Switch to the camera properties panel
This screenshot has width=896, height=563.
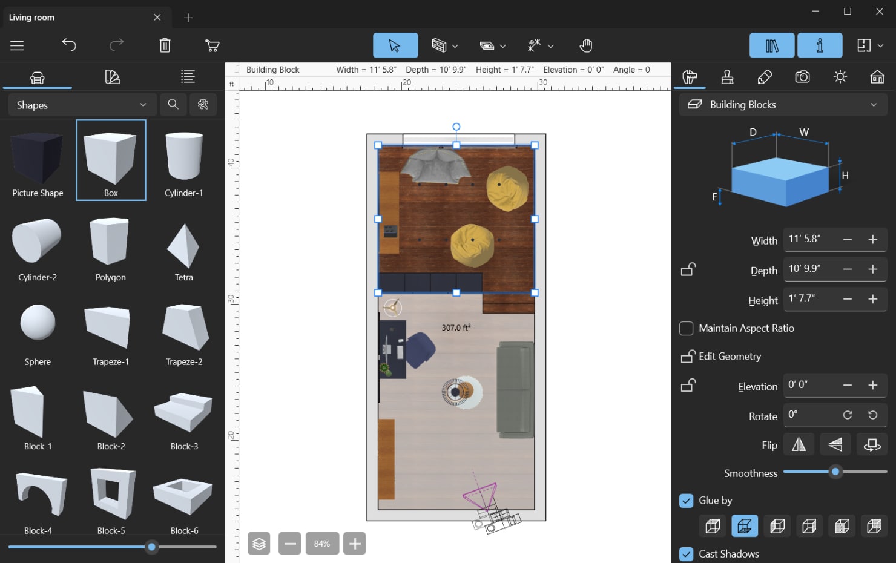(x=802, y=77)
